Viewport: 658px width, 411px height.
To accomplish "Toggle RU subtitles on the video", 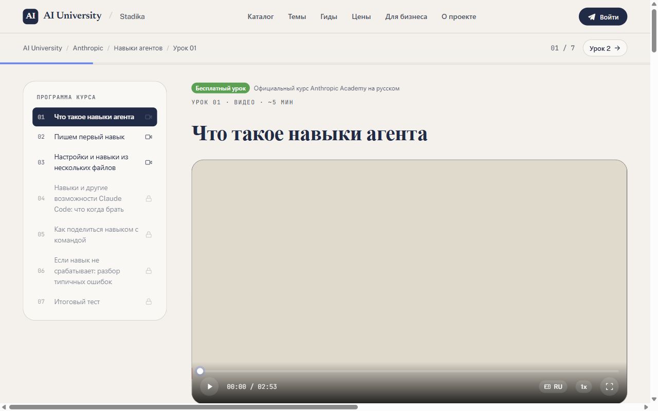I will click(553, 386).
